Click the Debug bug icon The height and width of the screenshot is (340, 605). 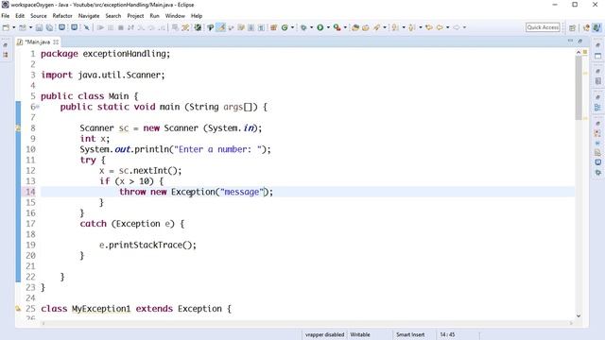[304, 27]
